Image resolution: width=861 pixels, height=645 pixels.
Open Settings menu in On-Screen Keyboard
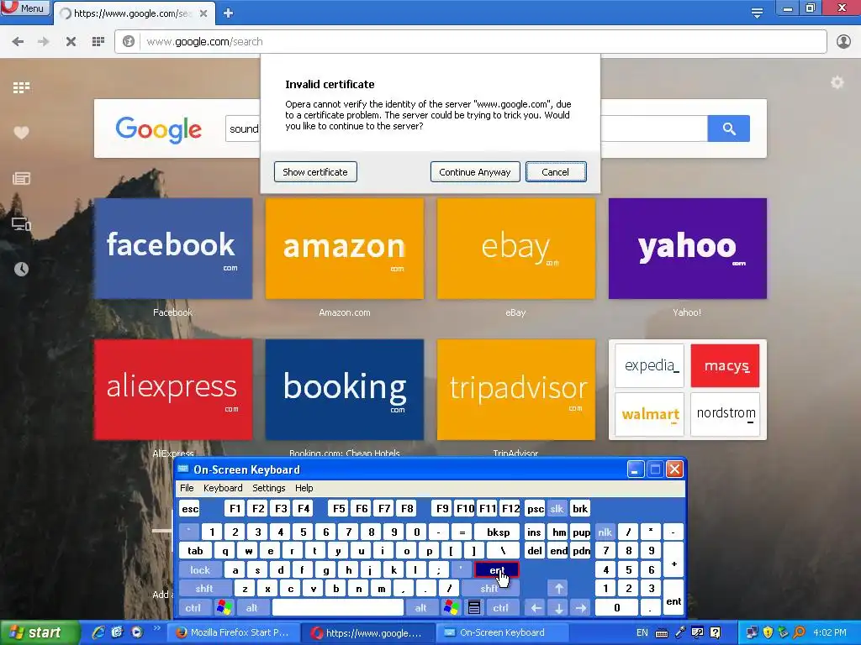268,488
